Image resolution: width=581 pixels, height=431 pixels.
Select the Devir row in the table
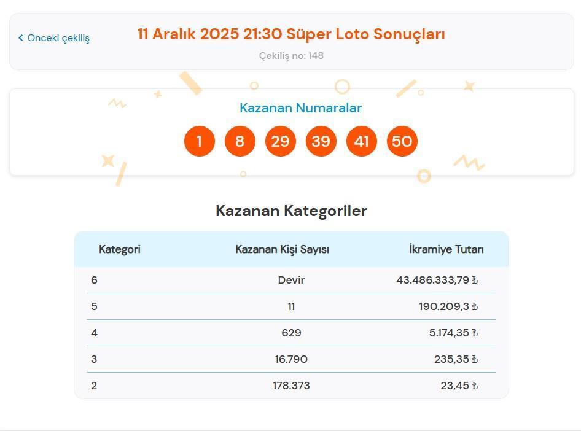pos(290,280)
